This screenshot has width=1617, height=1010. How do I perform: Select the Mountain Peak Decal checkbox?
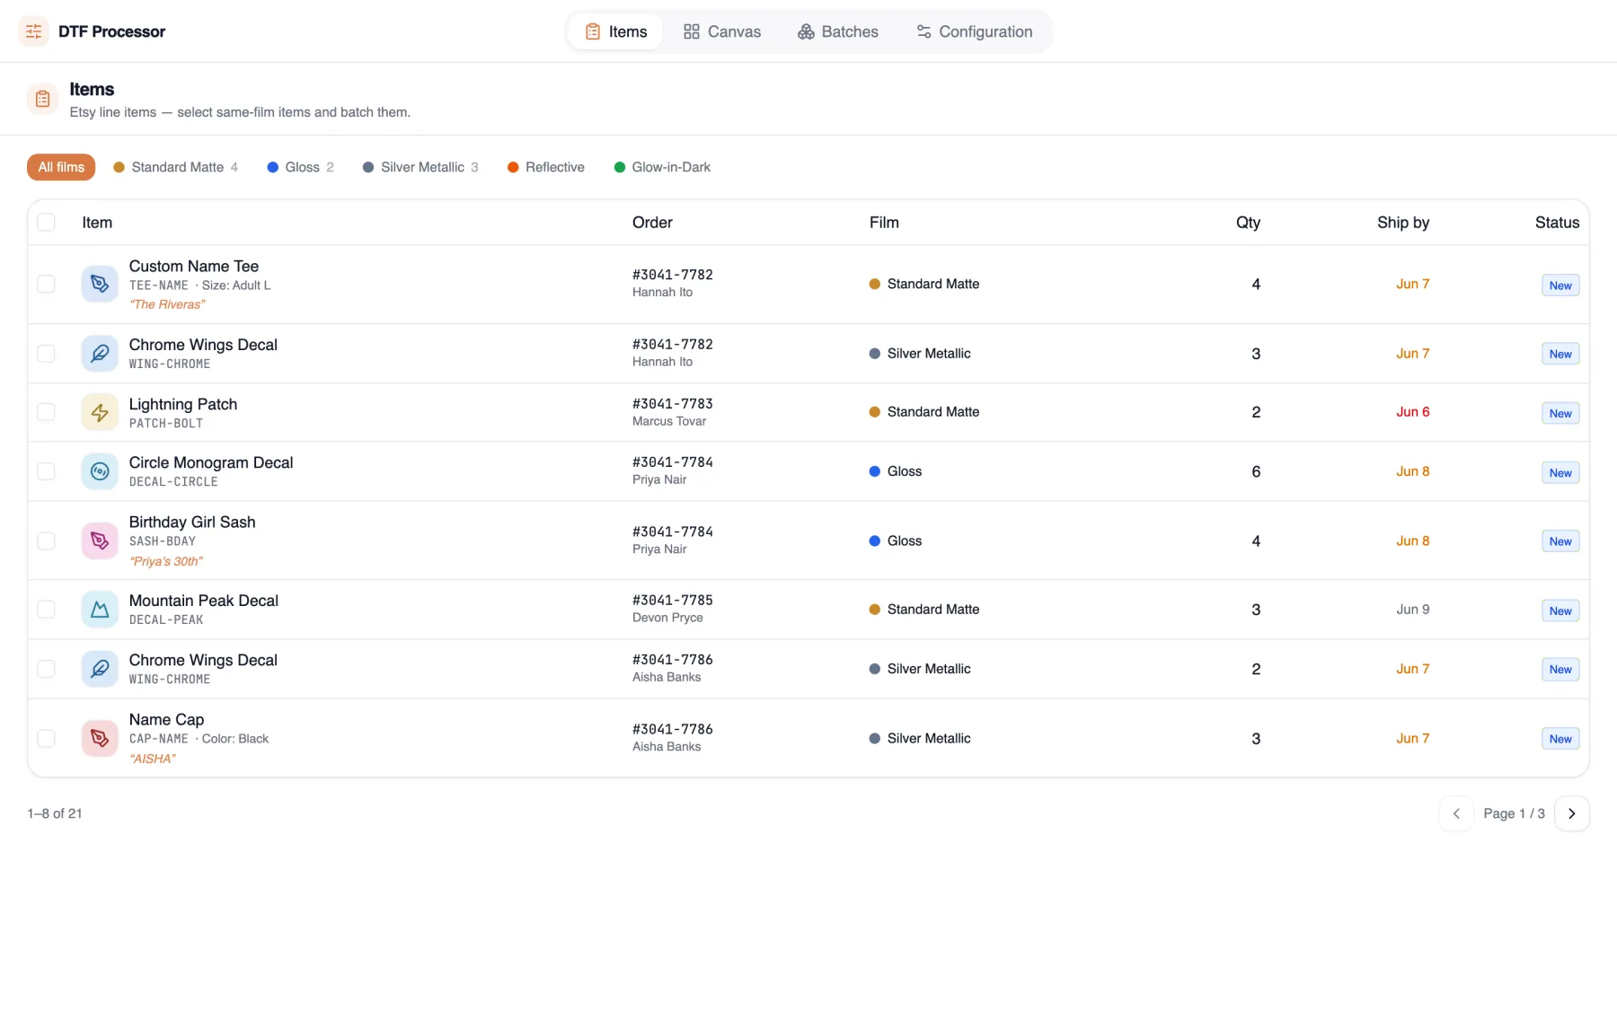pos(46,610)
